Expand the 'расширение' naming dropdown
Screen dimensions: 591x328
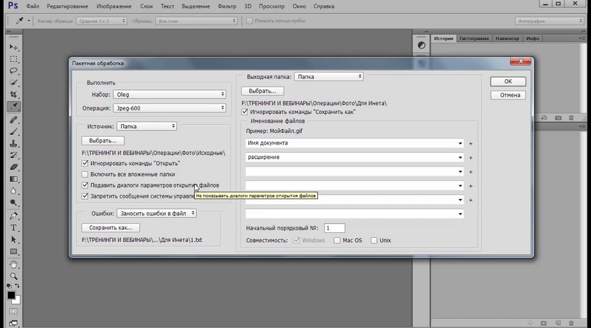click(460, 158)
